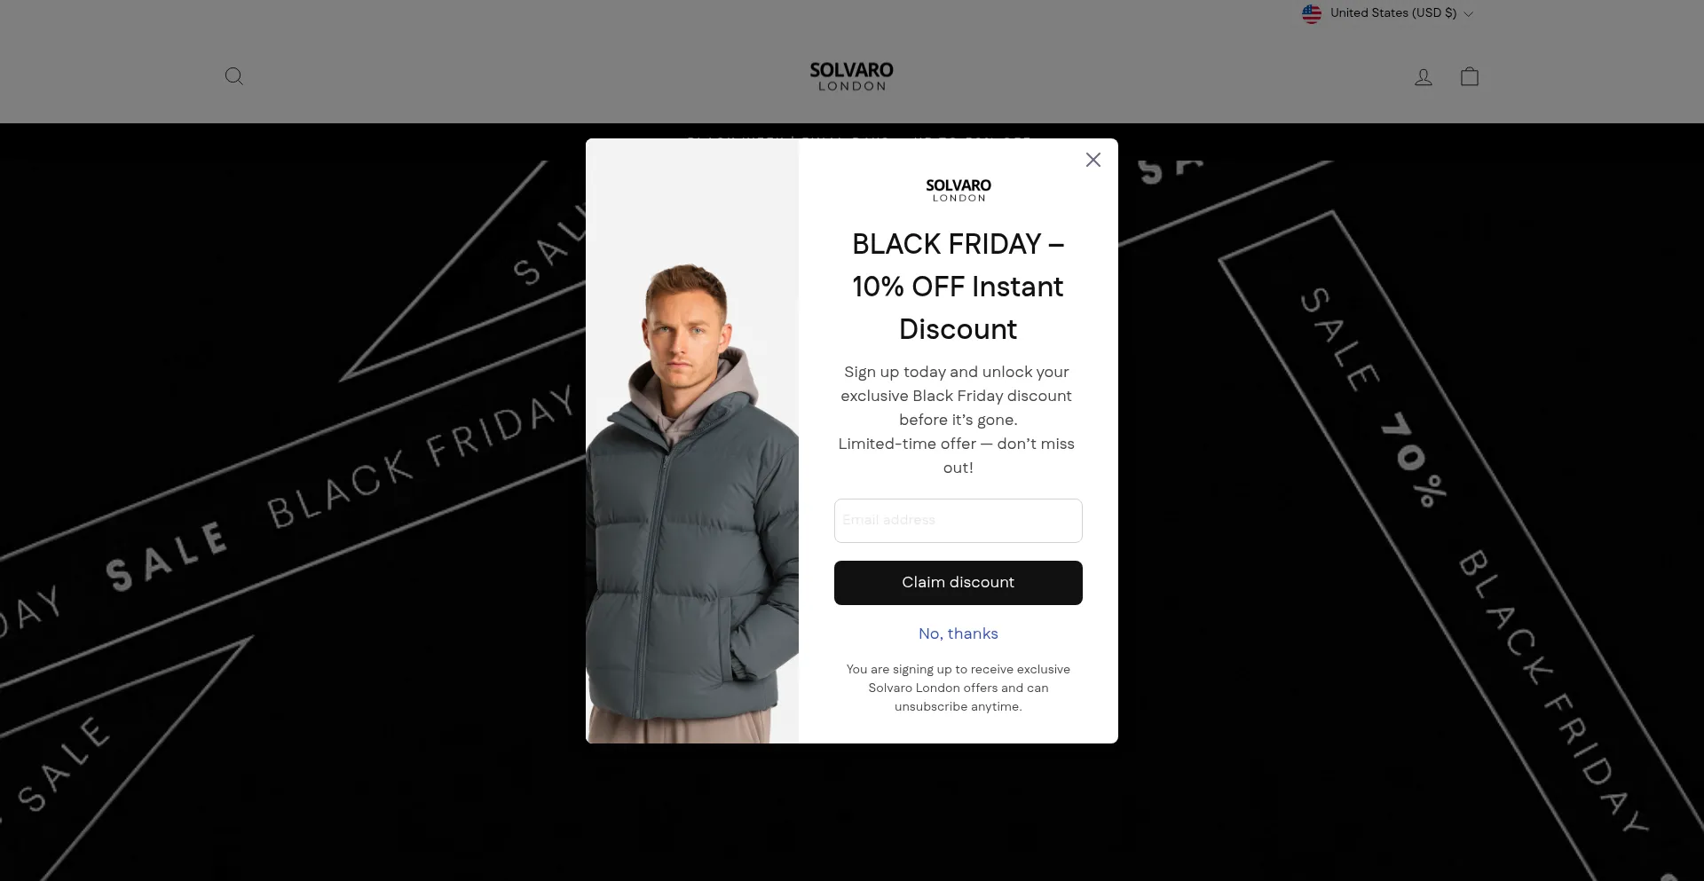The height and width of the screenshot is (881, 1704).
Task: Click the Solvaro logo inside popup
Action: [x=958, y=191]
